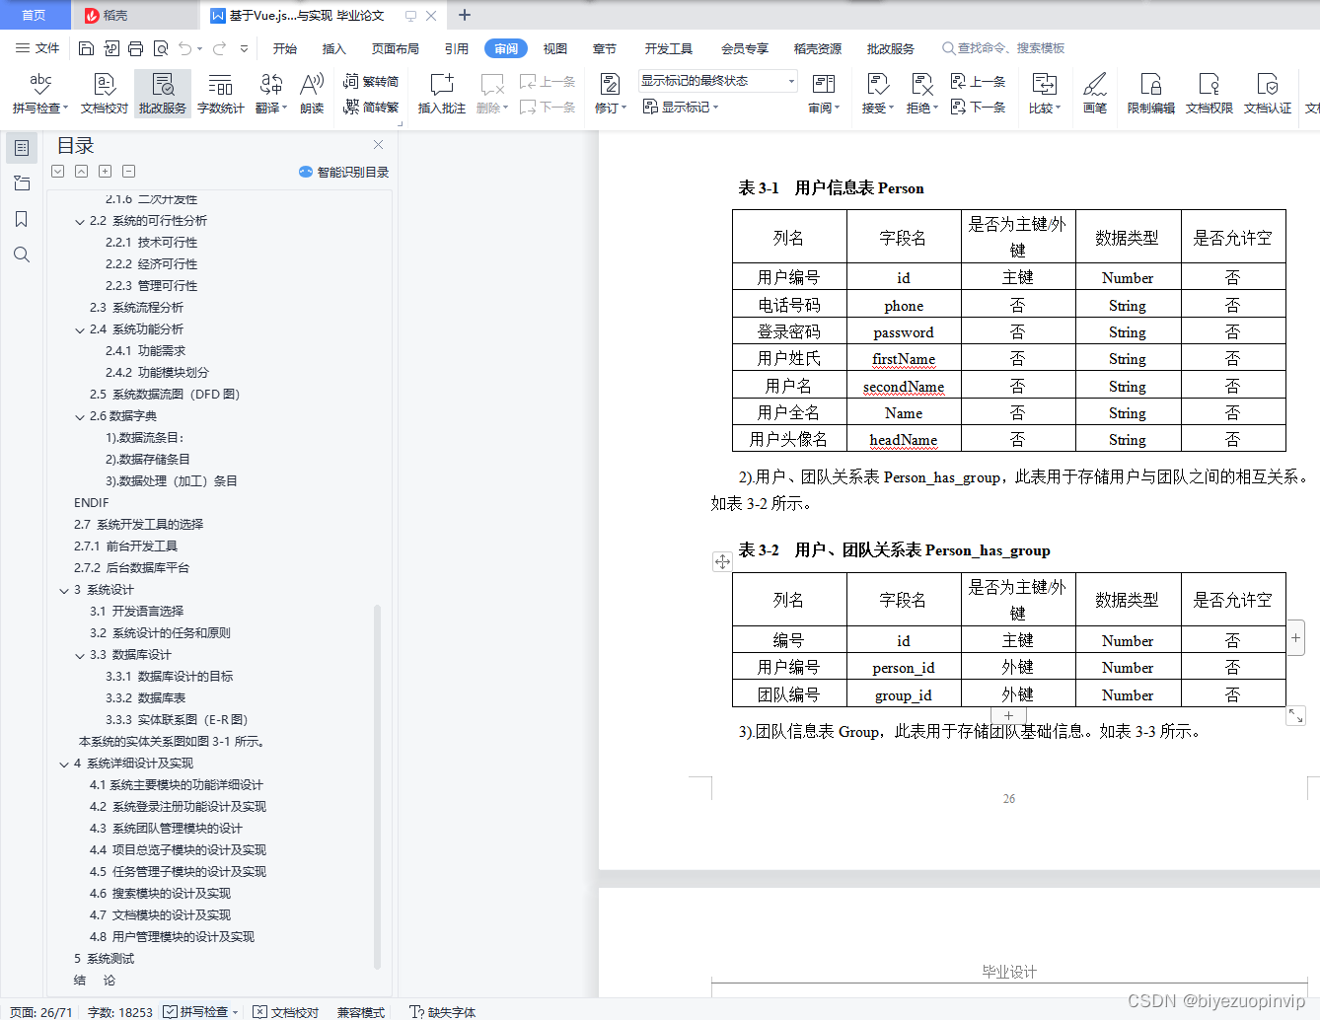The width and height of the screenshot is (1320, 1020).
Task: Click the secondName cell in table 3-1
Action: [904, 387]
